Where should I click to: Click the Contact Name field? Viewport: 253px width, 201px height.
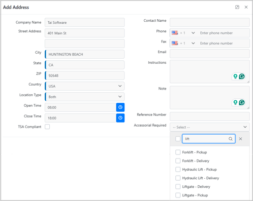point(210,22)
